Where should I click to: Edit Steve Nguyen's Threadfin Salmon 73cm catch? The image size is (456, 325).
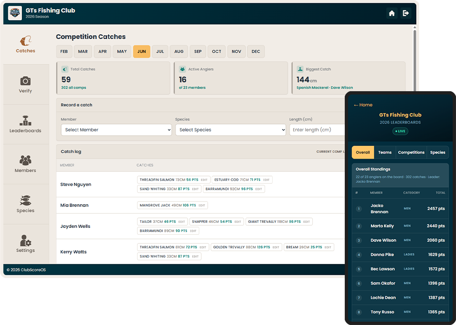click(204, 180)
